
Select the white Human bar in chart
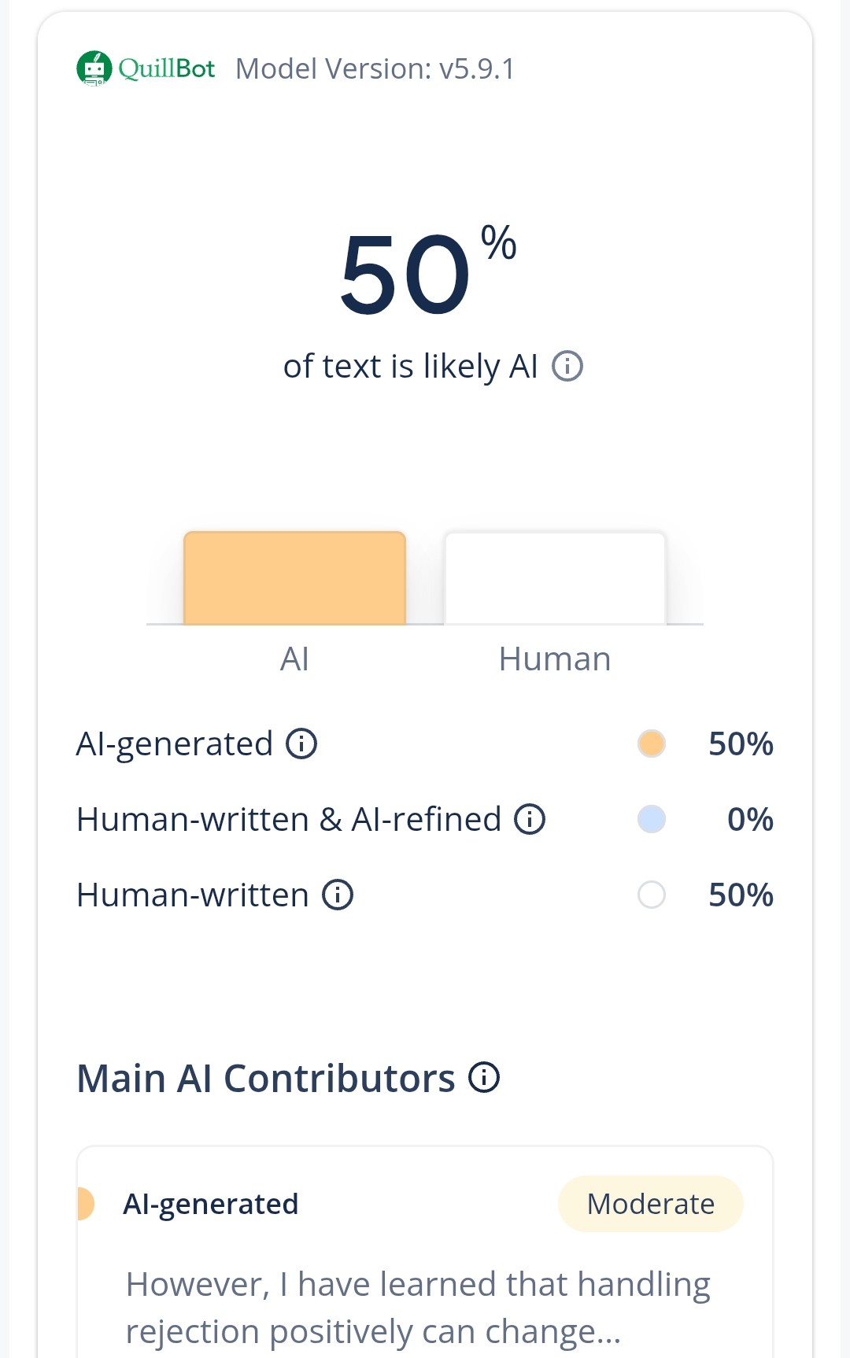click(555, 578)
